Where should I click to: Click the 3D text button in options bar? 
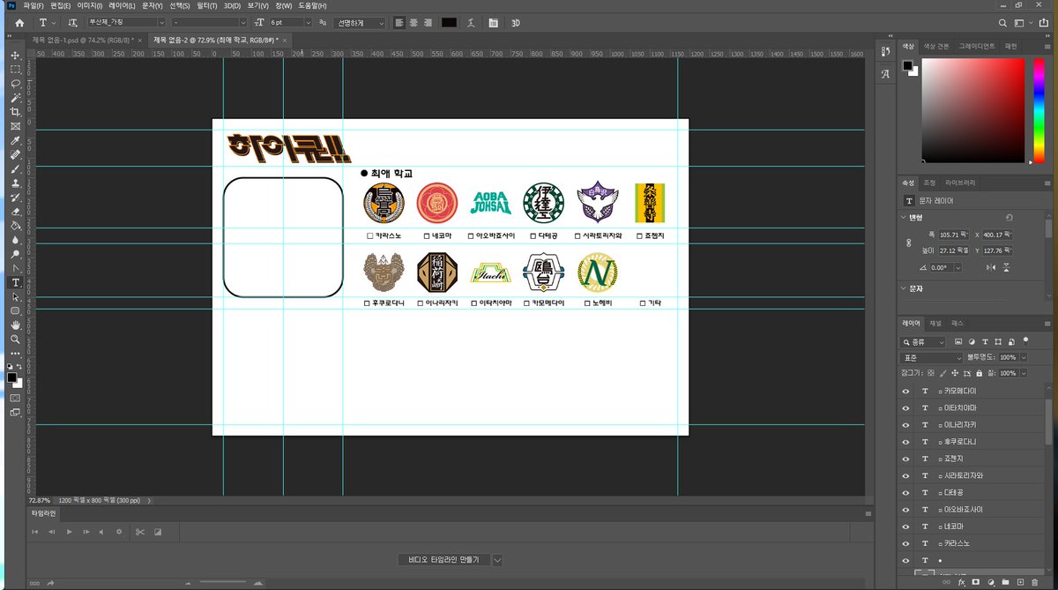516,22
